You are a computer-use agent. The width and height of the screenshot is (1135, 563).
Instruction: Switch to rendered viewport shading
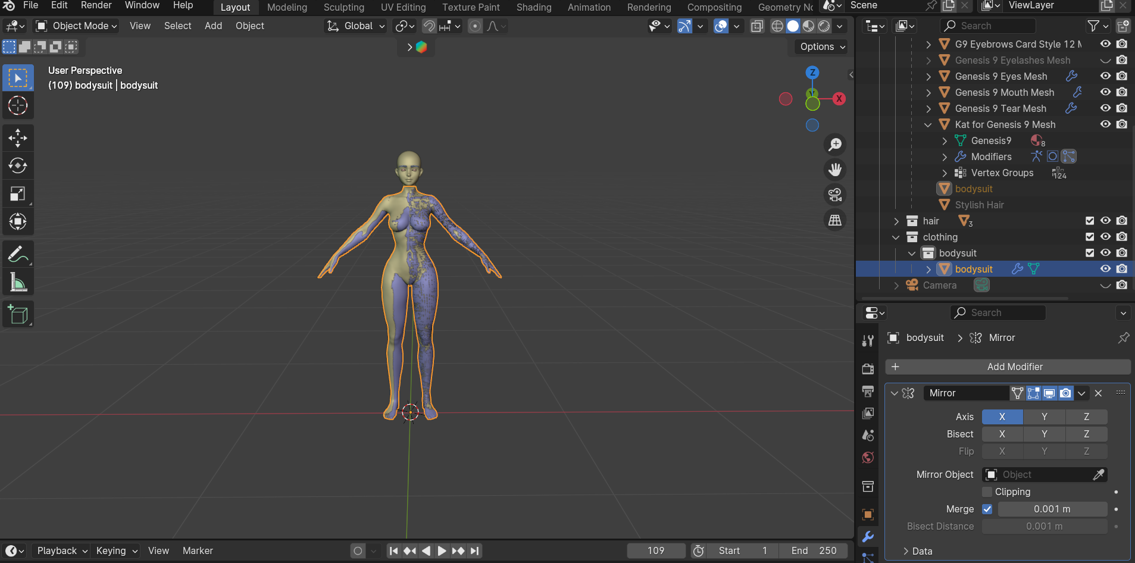[824, 26]
